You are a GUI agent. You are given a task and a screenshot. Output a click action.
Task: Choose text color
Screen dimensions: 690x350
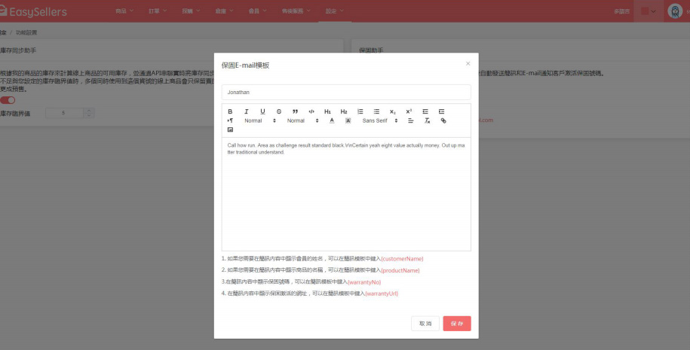tap(332, 120)
